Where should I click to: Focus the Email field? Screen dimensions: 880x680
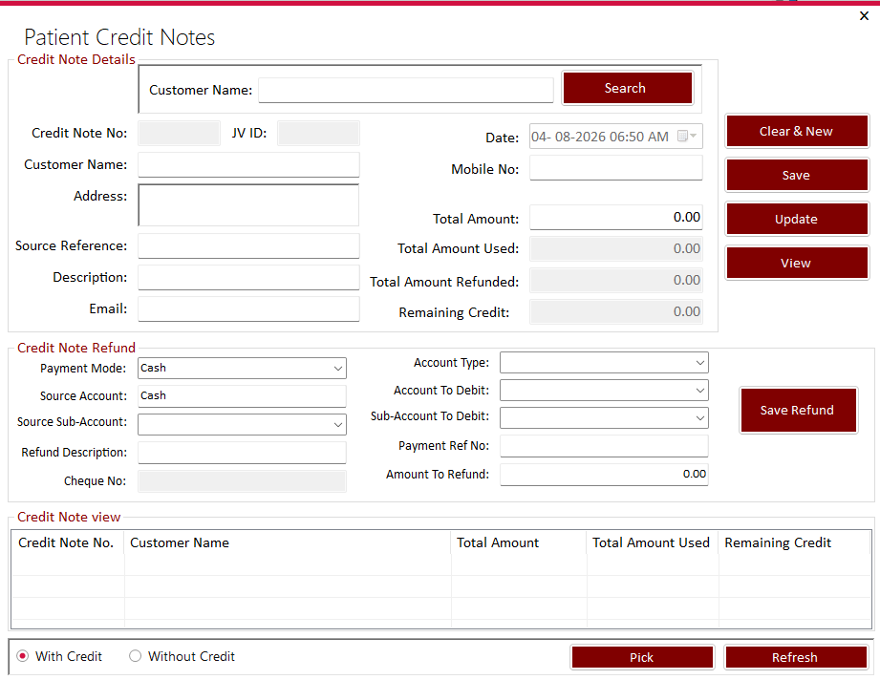248,308
